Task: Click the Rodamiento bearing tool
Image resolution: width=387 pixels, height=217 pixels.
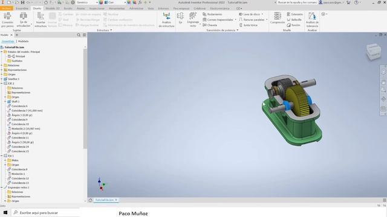Action: 212,14
